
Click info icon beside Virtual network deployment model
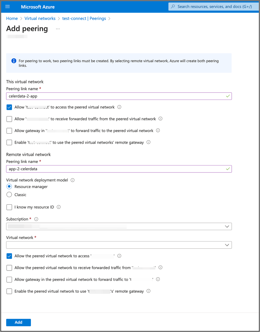click(x=73, y=180)
